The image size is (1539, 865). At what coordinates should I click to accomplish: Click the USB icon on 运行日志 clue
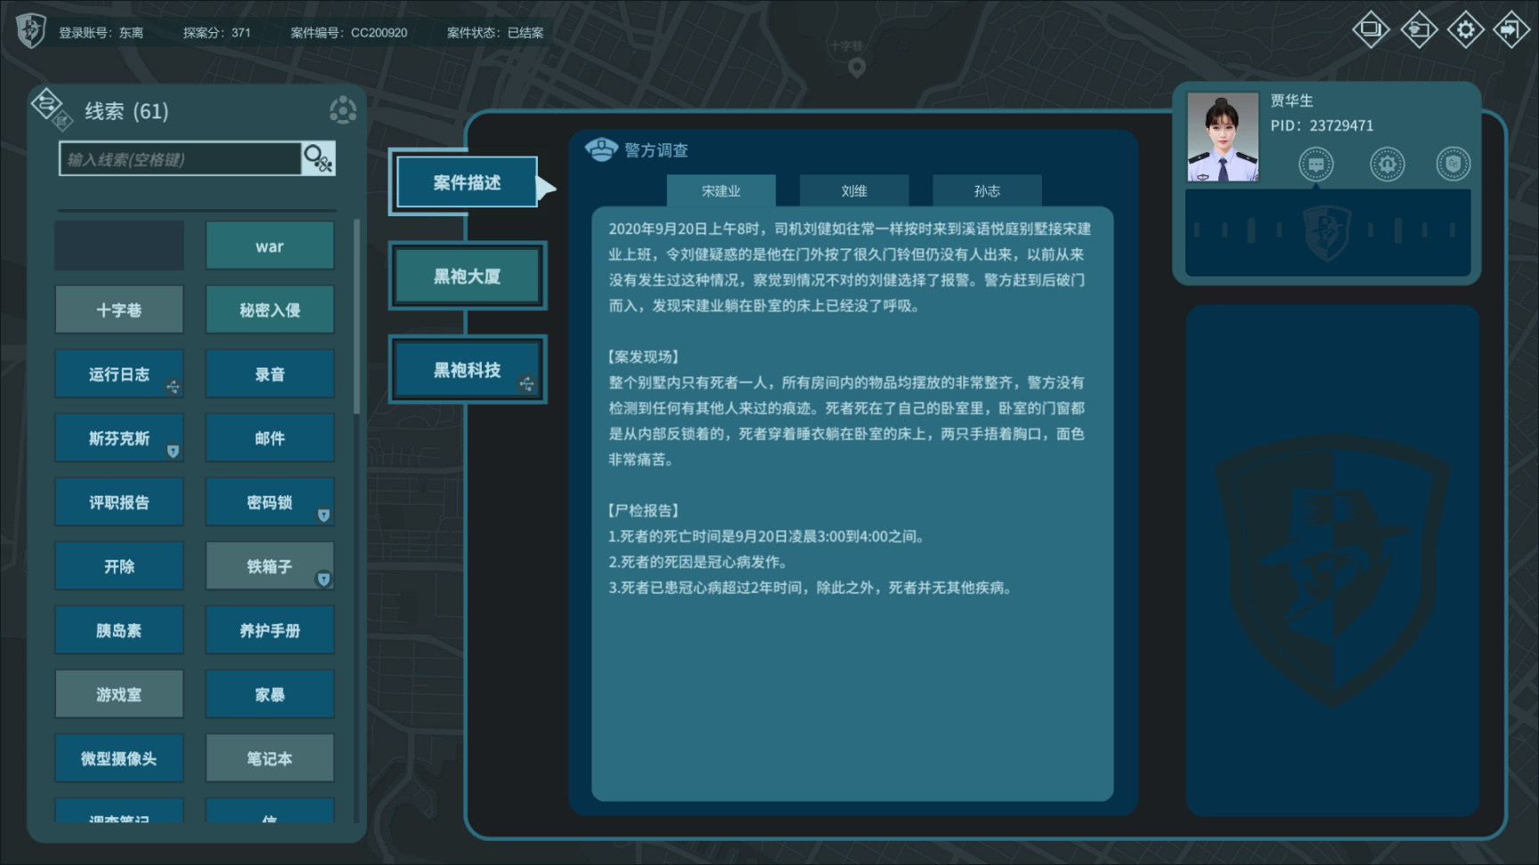[173, 386]
